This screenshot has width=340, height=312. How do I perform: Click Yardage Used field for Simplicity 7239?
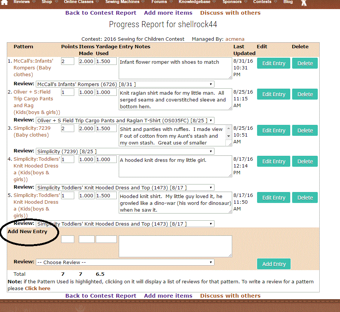point(106,128)
